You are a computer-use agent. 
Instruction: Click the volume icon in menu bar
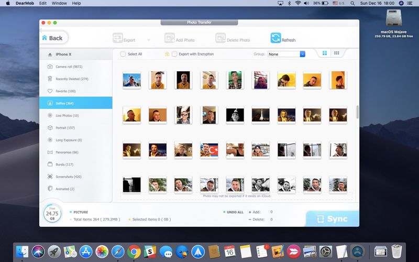coord(306,3)
